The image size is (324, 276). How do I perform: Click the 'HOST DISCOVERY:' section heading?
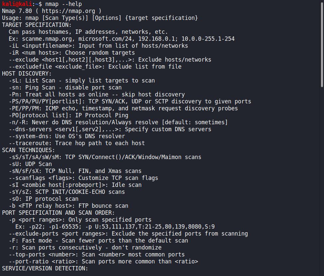(x=27, y=74)
